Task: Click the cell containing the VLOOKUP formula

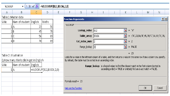Action: click(x=36, y=69)
